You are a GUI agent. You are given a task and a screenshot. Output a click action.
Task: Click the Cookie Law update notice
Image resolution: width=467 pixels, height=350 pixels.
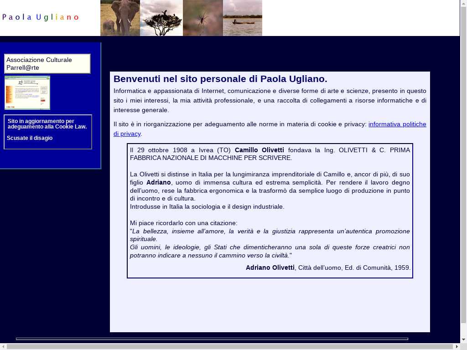(x=47, y=124)
